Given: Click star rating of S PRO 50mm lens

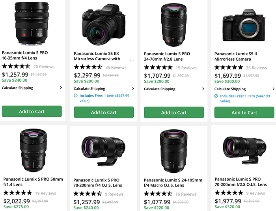Looking at the screenshot, I should pos(18,193).
